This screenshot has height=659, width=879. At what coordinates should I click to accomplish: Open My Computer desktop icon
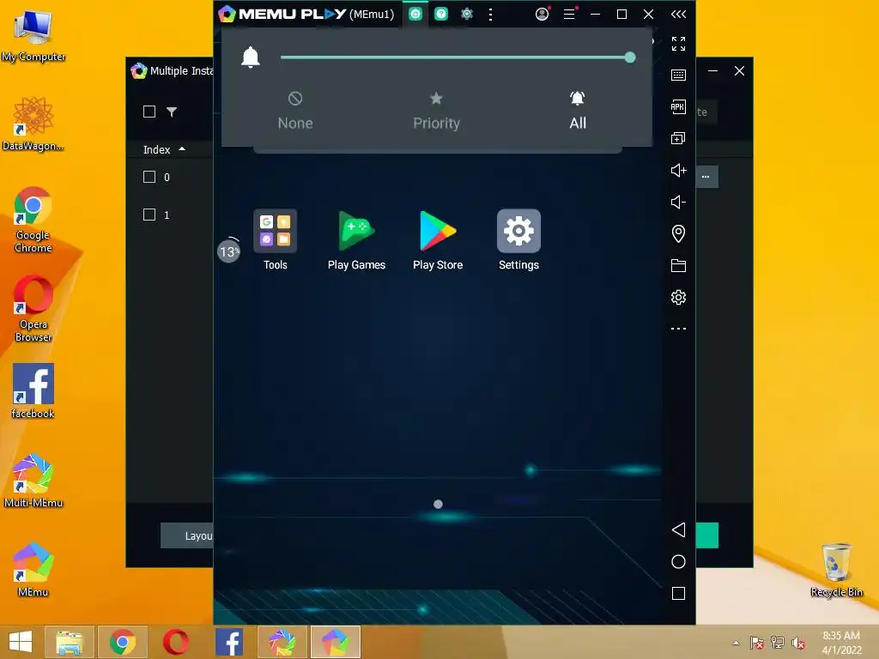point(33,34)
